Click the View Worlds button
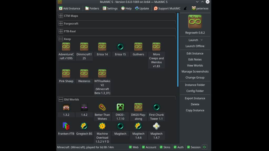269x151 pixels. pyautogui.click(x=195, y=65)
